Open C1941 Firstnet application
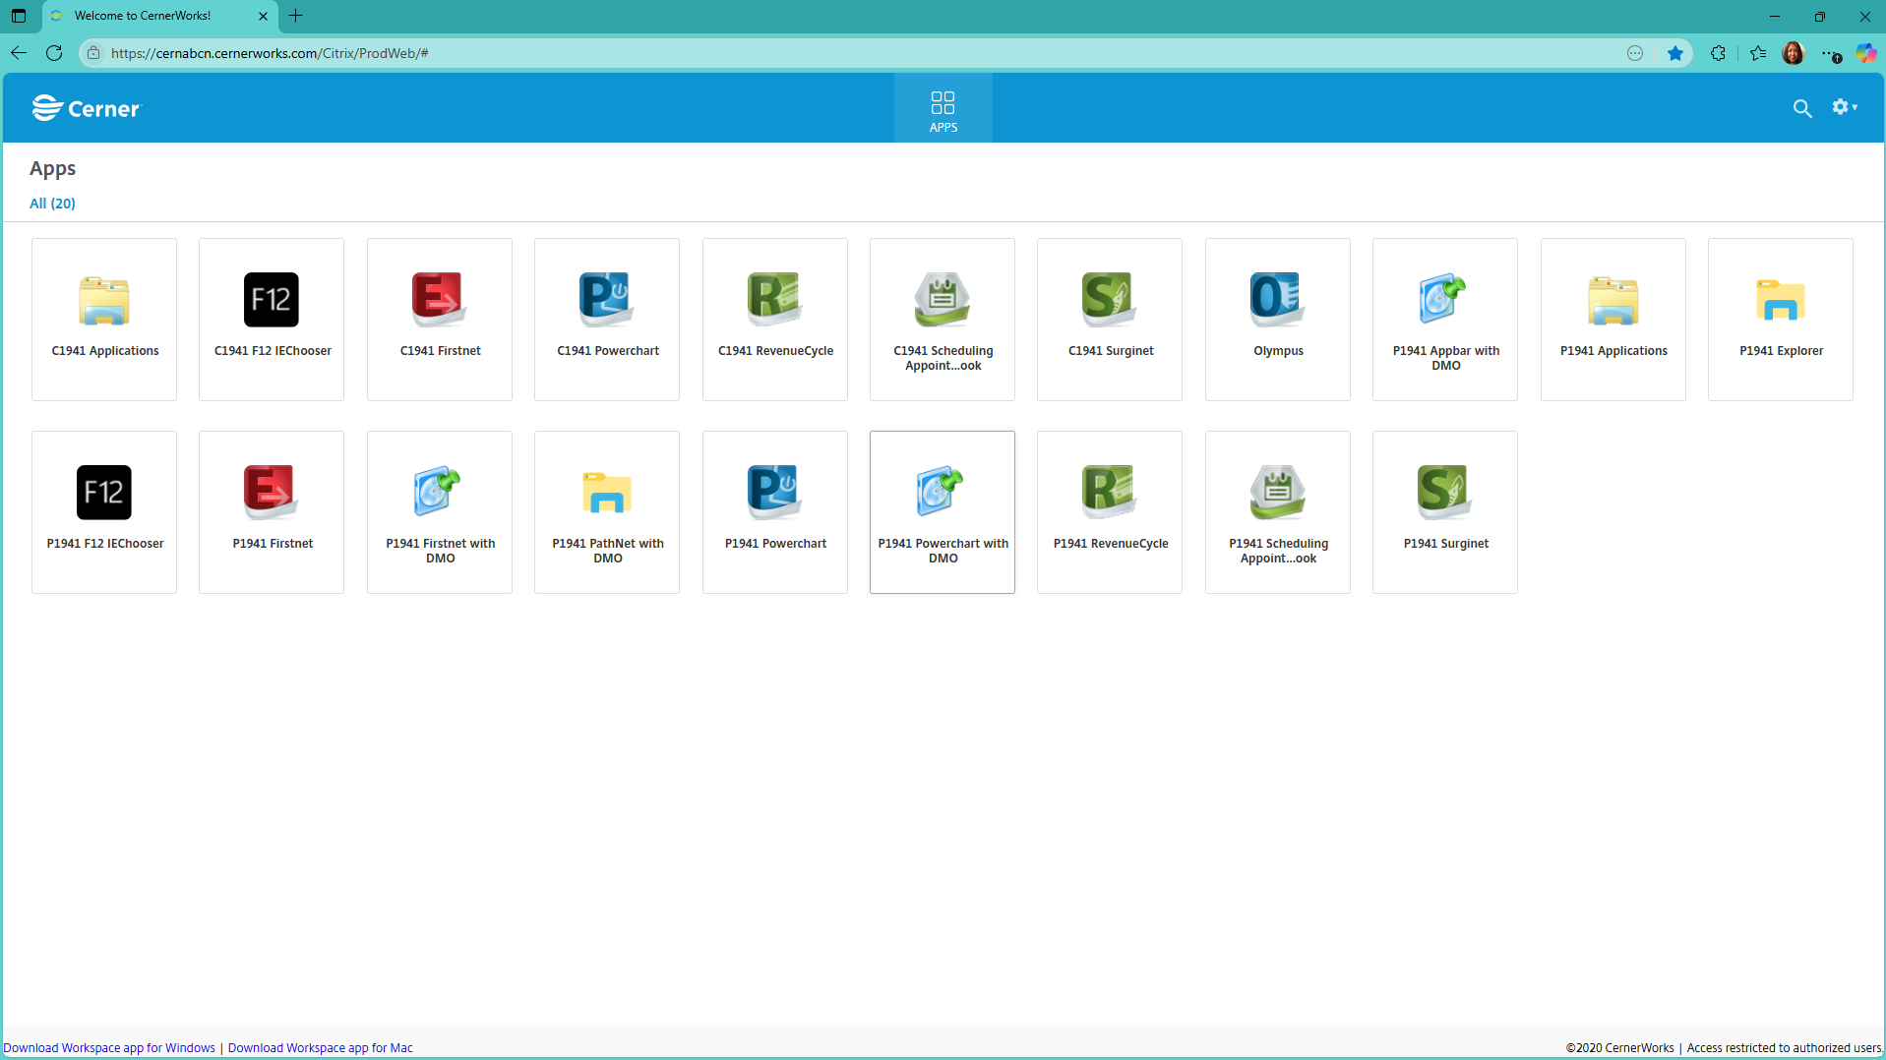Viewport: 1886px width, 1060px height. pyautogui.click(x=440, y=319)
